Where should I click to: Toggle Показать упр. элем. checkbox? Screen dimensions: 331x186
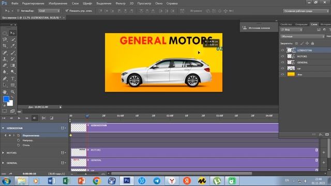click(67, 10)
